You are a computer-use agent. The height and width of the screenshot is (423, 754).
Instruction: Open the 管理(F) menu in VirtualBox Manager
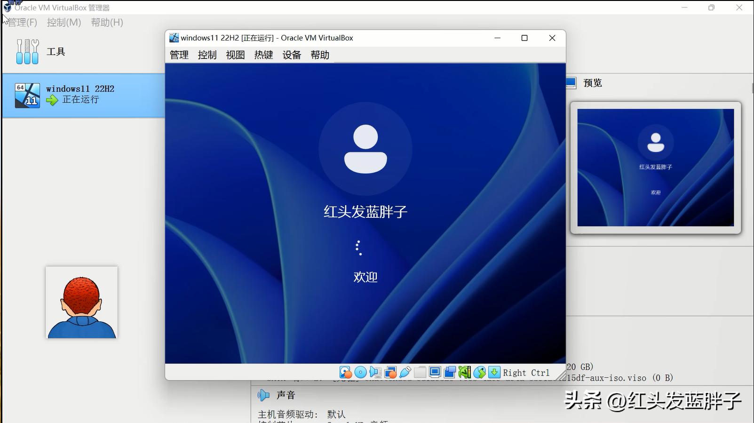coord(23,23)
